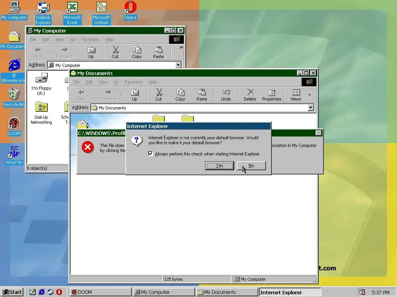397x297 pixels.
Task: Select the WOLF3D desktop shortcut
Action: tap(14, 155)
